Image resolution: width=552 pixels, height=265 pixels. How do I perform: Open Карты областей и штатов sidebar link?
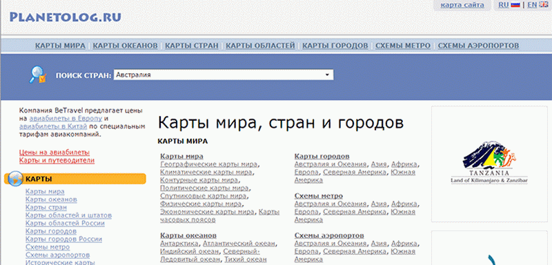[x=68, y=215]
